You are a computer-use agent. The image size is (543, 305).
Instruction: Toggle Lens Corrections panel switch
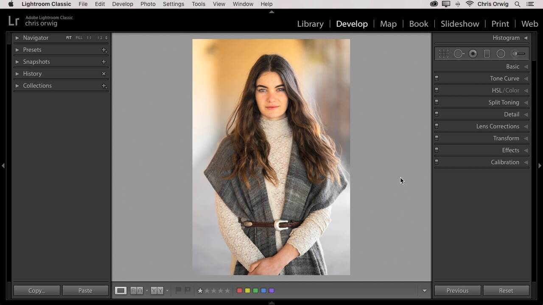(437, 126)
